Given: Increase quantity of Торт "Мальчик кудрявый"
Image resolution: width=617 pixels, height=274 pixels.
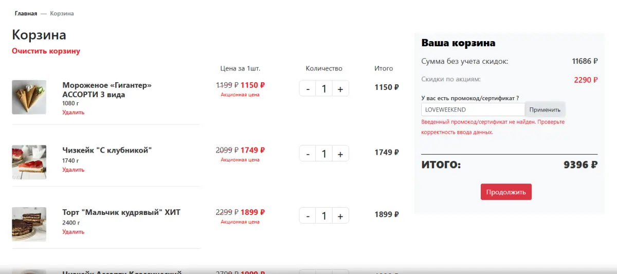Looking at the screenshot, I should (340, 215).
